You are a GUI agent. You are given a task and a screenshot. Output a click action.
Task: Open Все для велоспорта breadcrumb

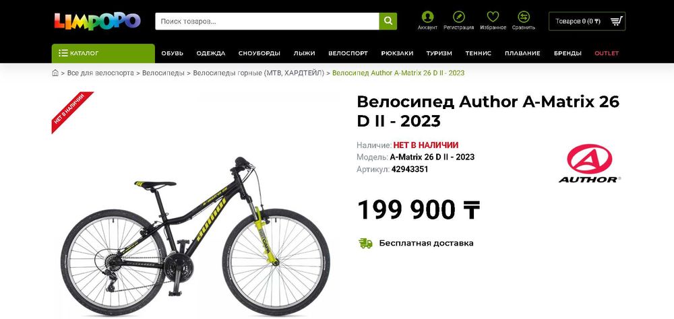click(x=100, y=73)
